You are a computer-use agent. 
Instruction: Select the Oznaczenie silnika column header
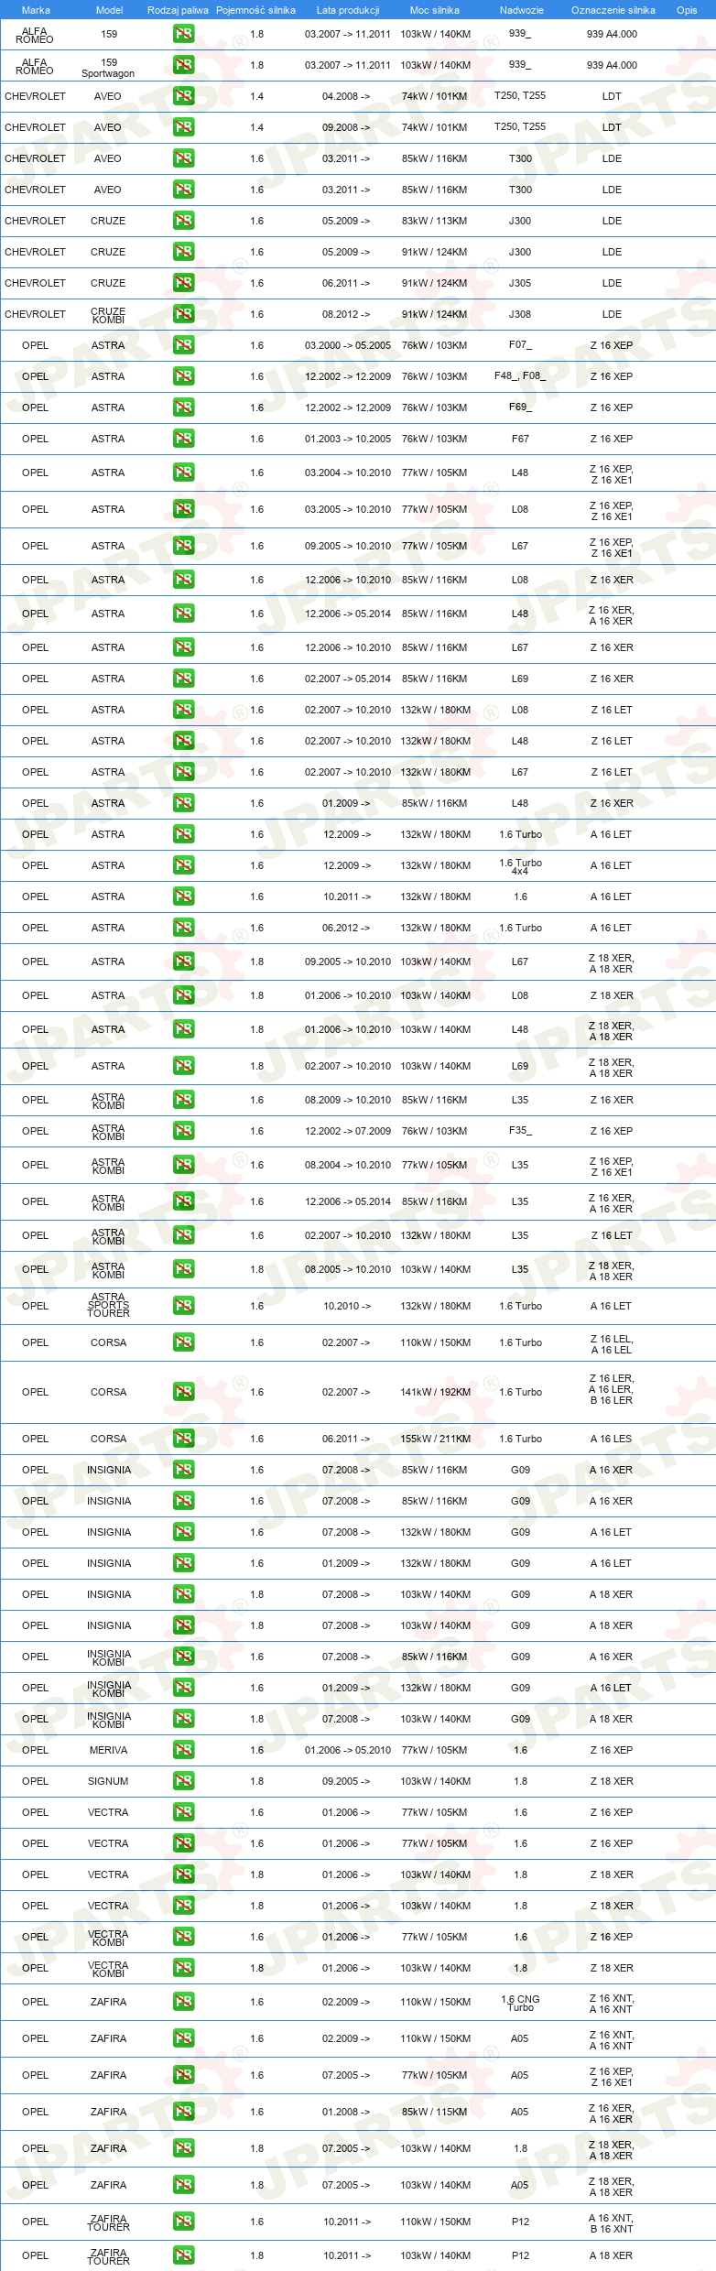click(x=613, y=10)
